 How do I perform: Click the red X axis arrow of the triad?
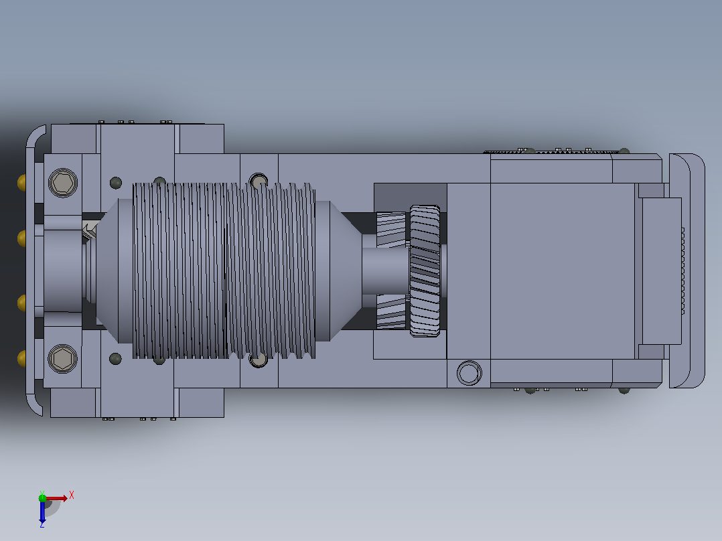[57, 498]
